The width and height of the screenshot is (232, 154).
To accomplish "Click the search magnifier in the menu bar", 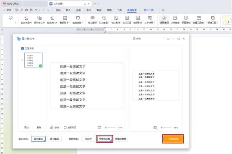I will click(163, 10).
